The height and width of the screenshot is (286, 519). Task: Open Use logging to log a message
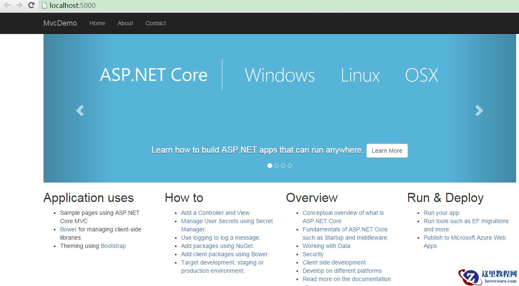point(221,238)
